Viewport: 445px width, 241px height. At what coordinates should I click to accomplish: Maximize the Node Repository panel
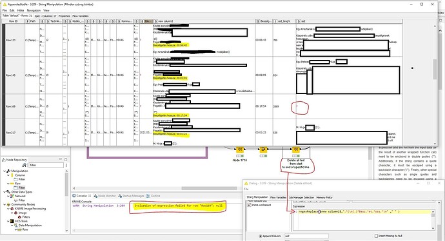pyautogui.click(x=66, y=159)
